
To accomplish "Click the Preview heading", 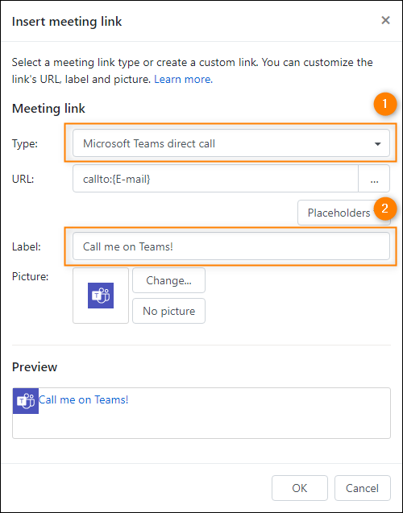I will point(35,367).
